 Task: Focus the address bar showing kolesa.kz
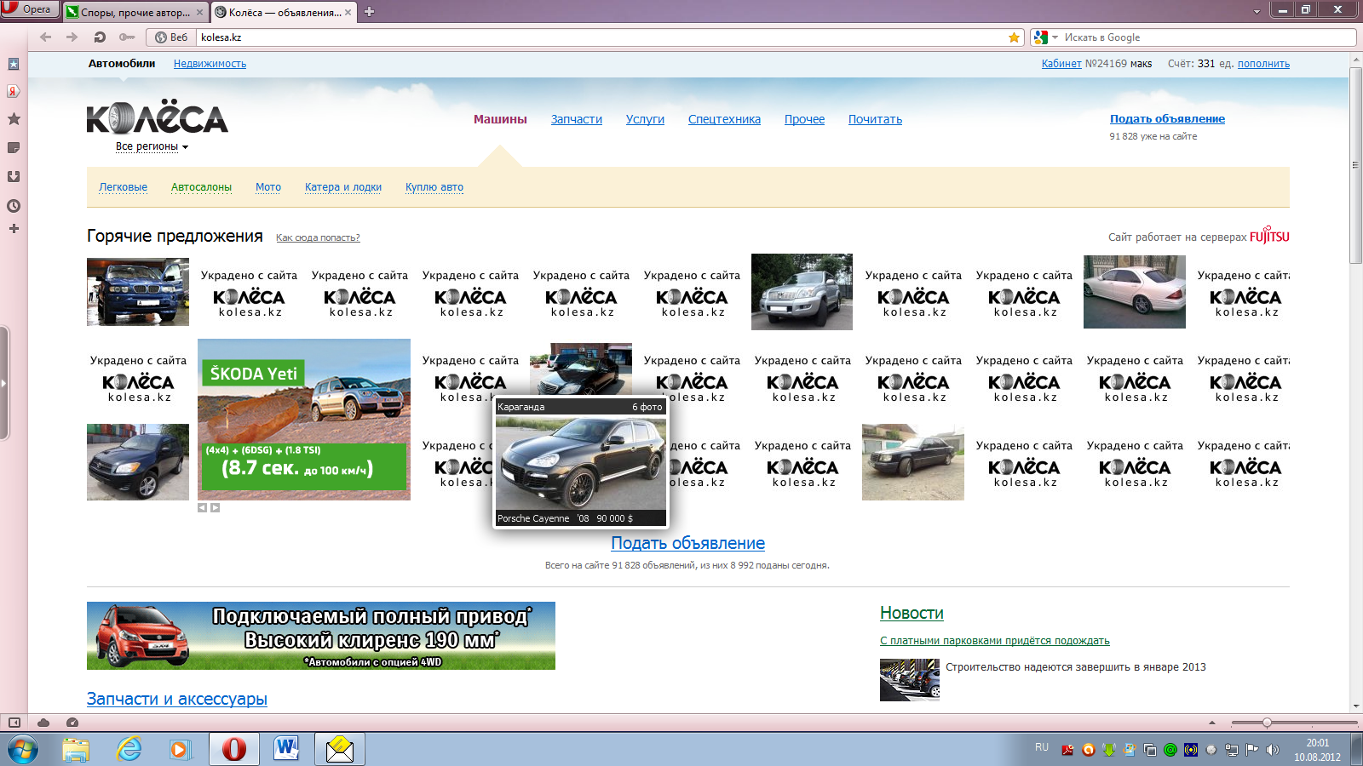(x=601, y=37)
